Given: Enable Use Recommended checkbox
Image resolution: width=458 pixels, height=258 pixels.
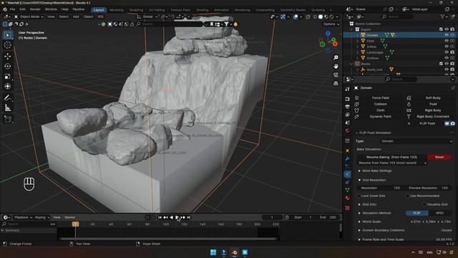Looking at the screenshot, I should (407, 196).
